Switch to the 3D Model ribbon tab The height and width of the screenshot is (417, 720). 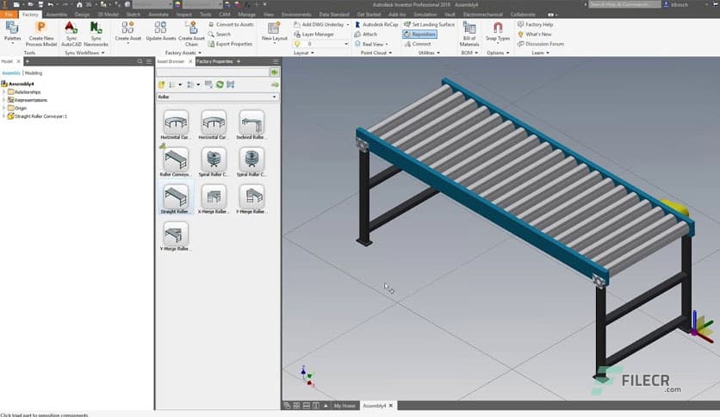coord(108,15)
